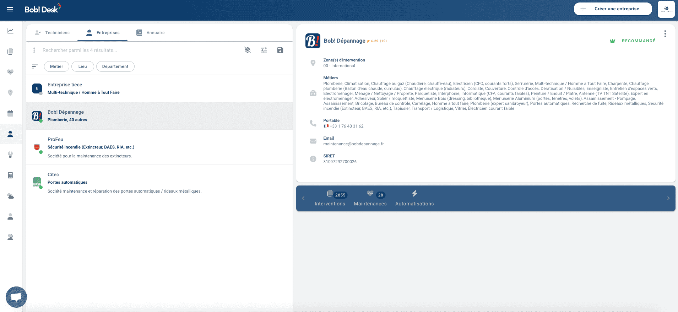This screenshot has height=312, width=678.
Task: Save the current search filter
Action: tap(280, 50)
